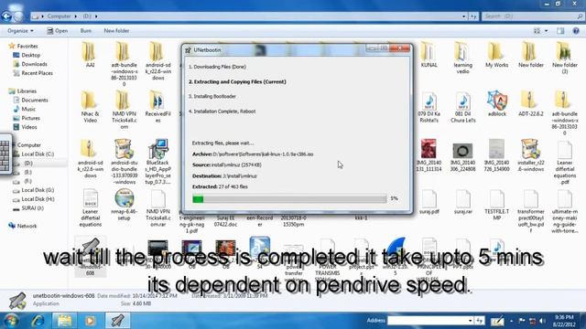Open the ADT-22.6.2 folder

point(531,103)
